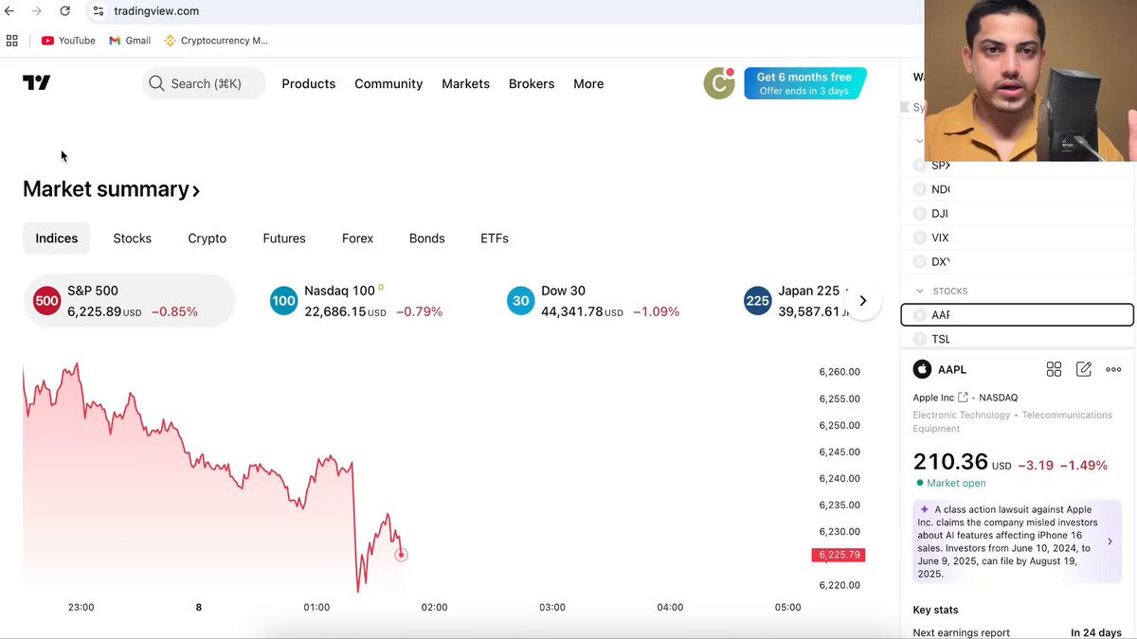Open the Cryptocurrency M... bookmark
1137x639 pixels.
[x=216, y=41]
